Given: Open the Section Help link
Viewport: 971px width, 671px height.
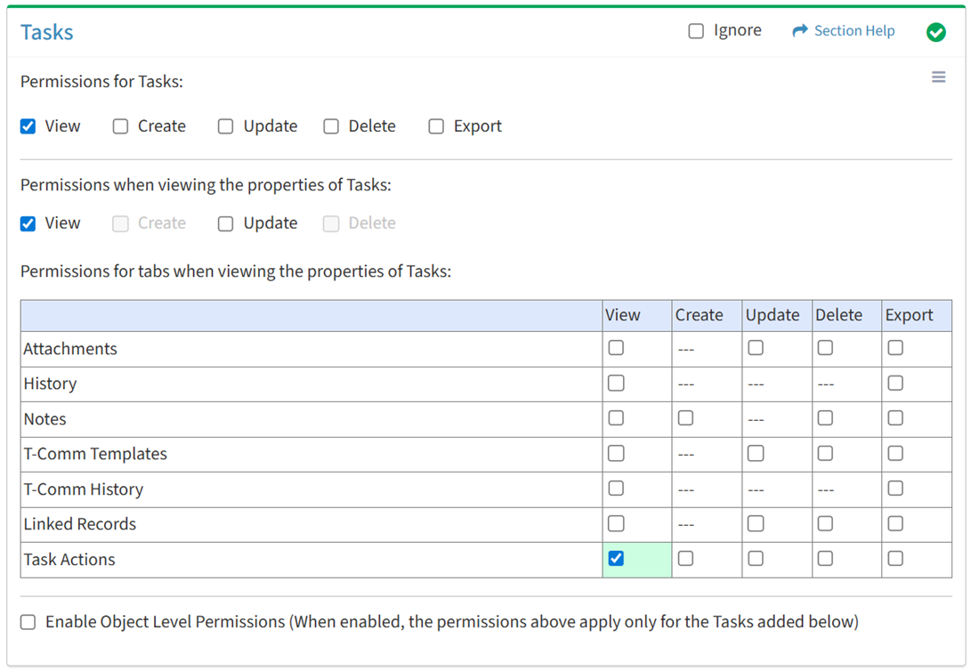Looking at the screenshot, I should pos(854,31).
